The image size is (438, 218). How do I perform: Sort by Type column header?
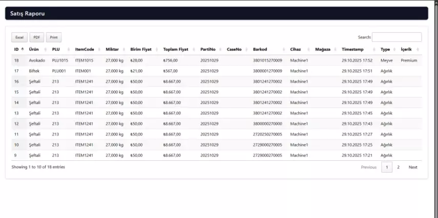pos(385,50)
